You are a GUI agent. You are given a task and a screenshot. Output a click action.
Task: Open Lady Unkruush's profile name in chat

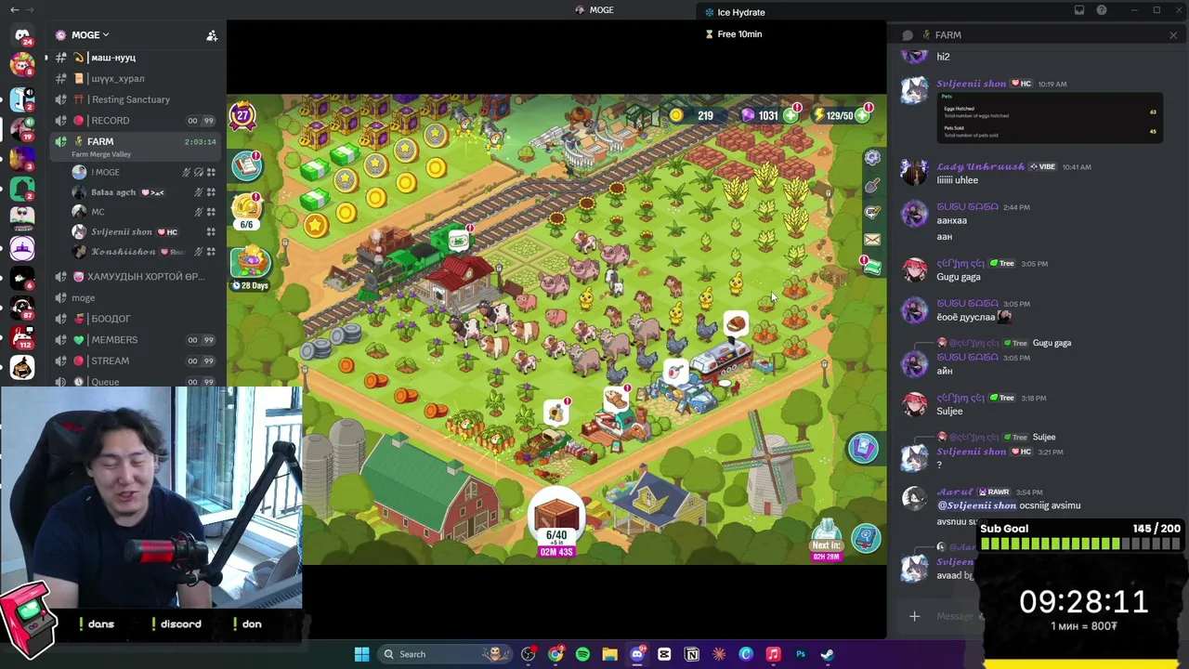click(x=980, y=166)
